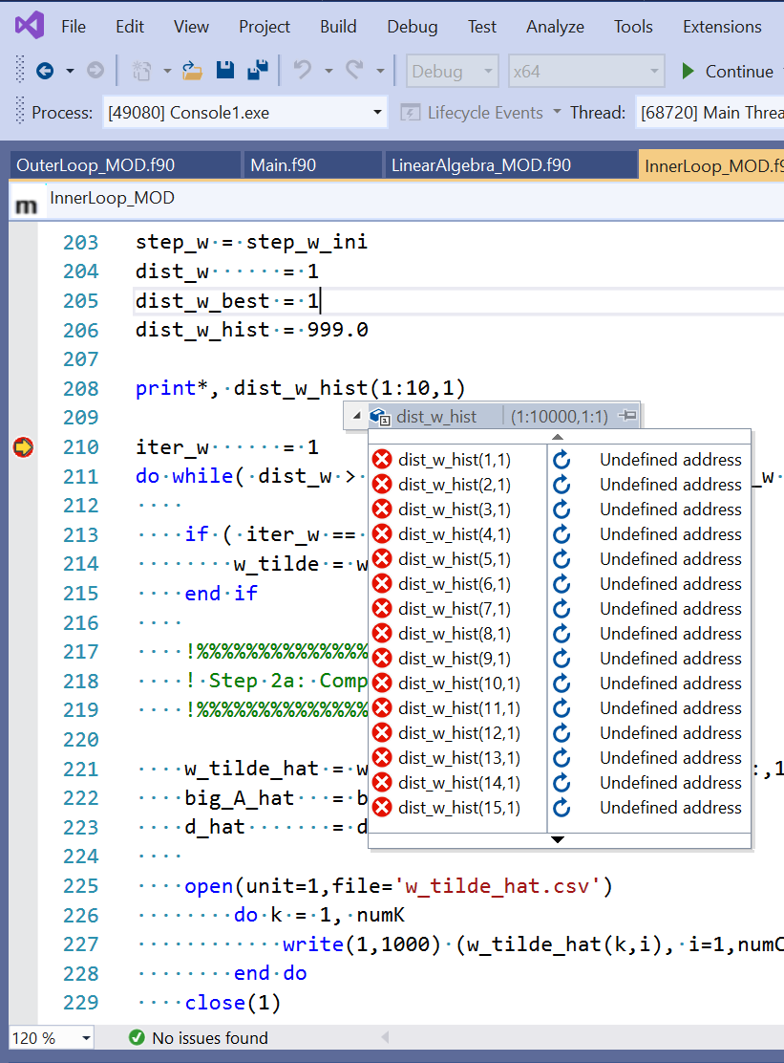The width and height of the screenshot is (784, 1063).
Task: Click the Save All icon
Action: pos(257,71)
